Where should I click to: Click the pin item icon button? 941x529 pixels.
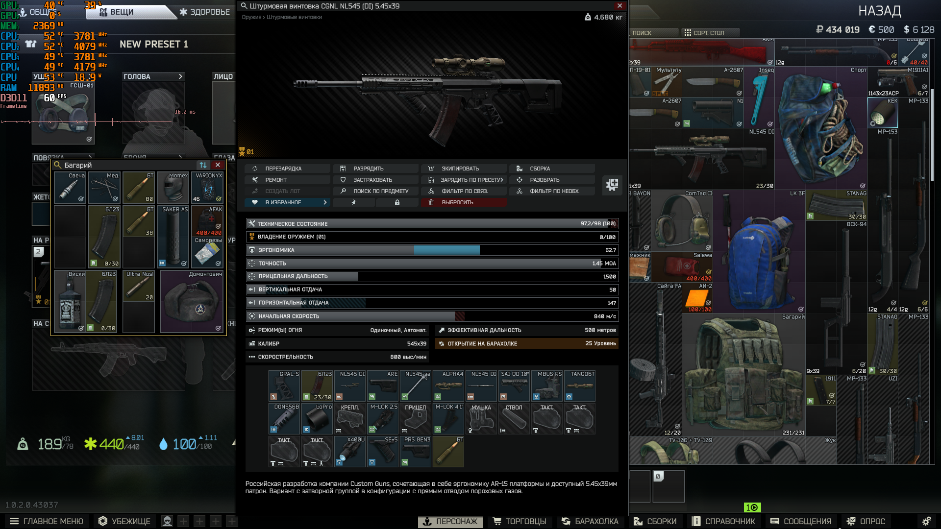click(353, 202)
